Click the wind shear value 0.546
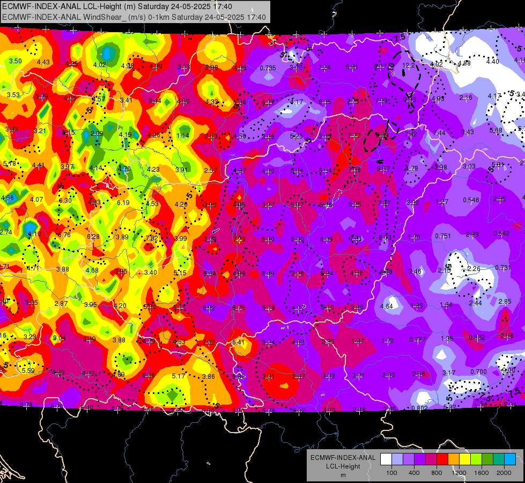The width and height of the screenshot is (525, 483). 471,200
